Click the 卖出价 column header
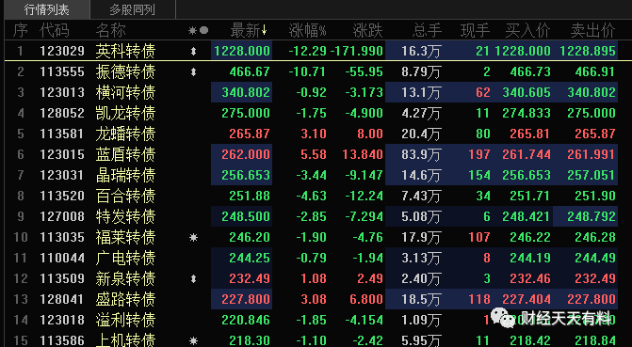632x347 pixels. pos(592,30)
